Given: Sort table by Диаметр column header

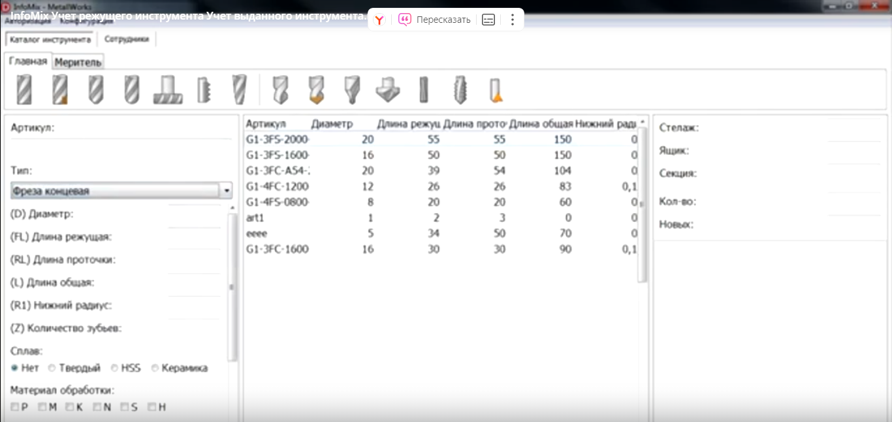Looking at the screenshot, I should (x=332, y=123).
